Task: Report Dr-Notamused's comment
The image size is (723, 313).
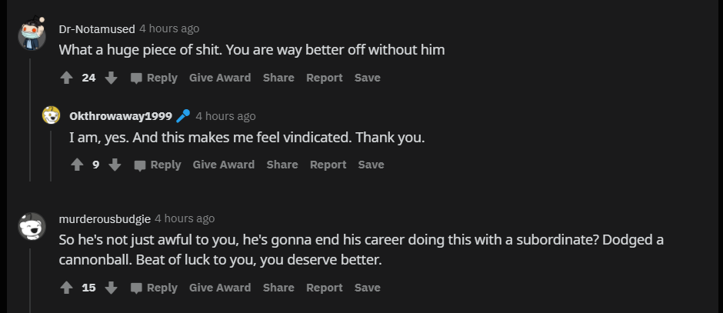Action: click(x=324, y=78)
